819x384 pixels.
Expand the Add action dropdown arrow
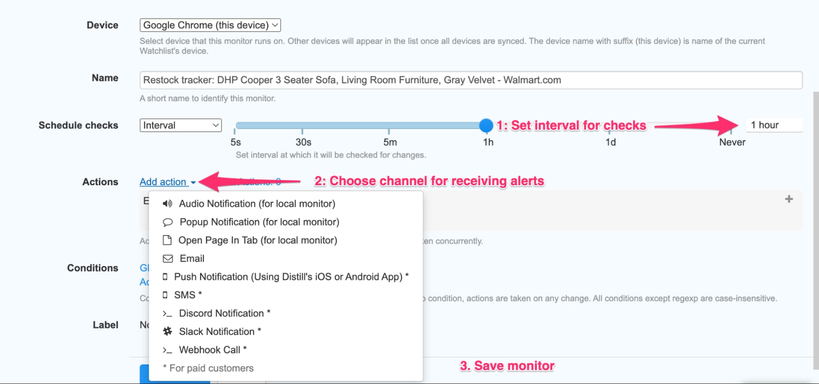pyautogui.click(x=193, y=183)
